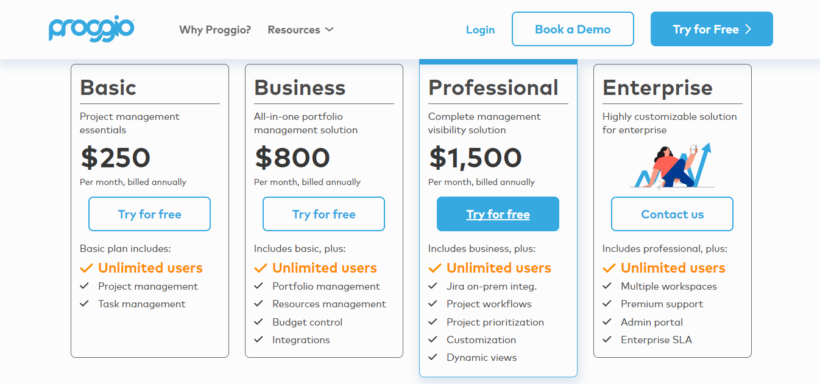Click the checkmark beside Dynamic views
The image size is (820, 384).
click(433, 357)
